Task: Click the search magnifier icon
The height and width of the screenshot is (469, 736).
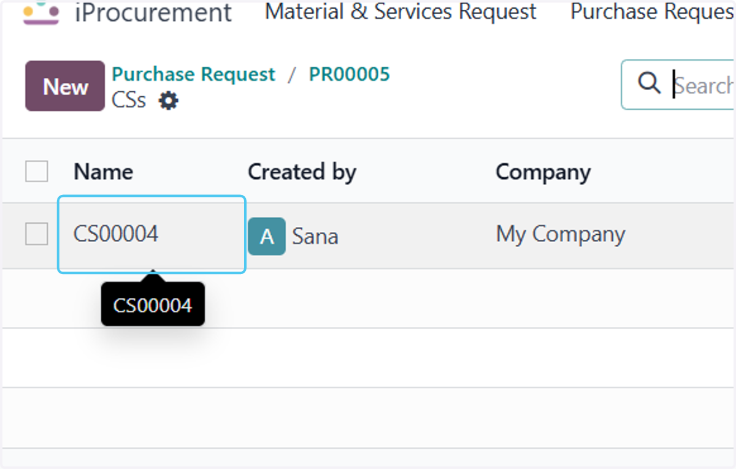Action: coord(649,83)
